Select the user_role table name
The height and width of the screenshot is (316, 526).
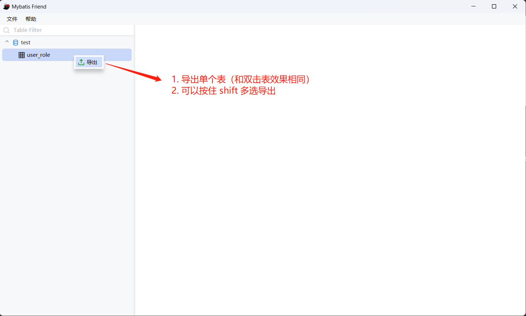click(x=38, y=55)
